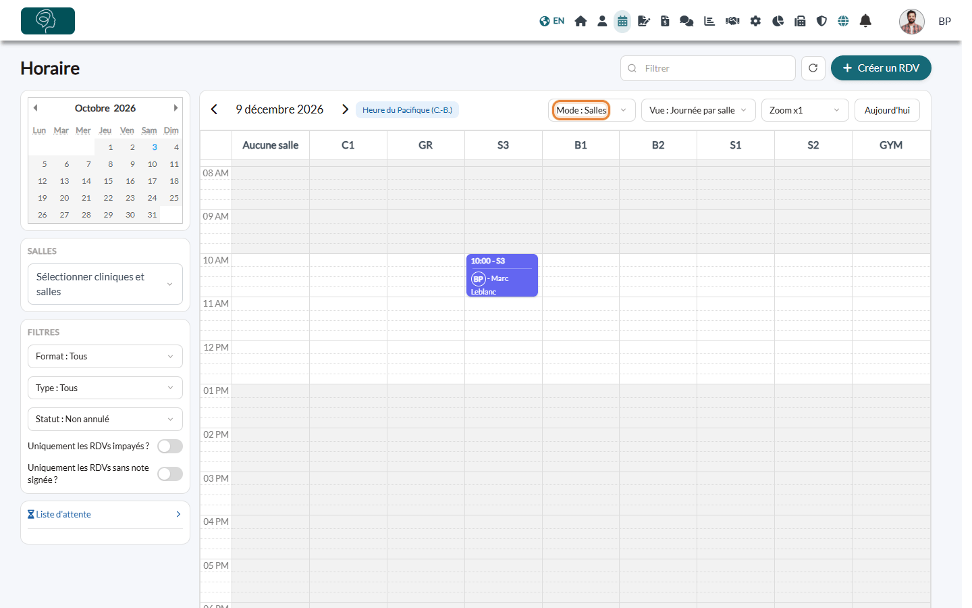Click the app logo in header
Image resolution: width=972 pixels, height=608 pixels.
(x=48, y=21)
